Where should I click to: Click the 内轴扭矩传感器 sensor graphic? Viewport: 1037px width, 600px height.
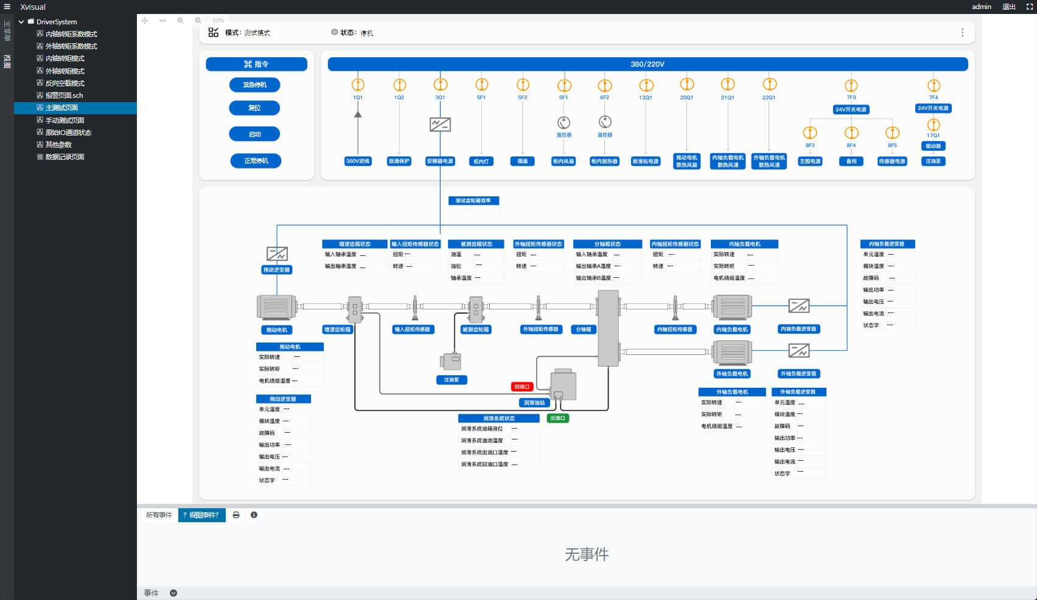[675, 308]
